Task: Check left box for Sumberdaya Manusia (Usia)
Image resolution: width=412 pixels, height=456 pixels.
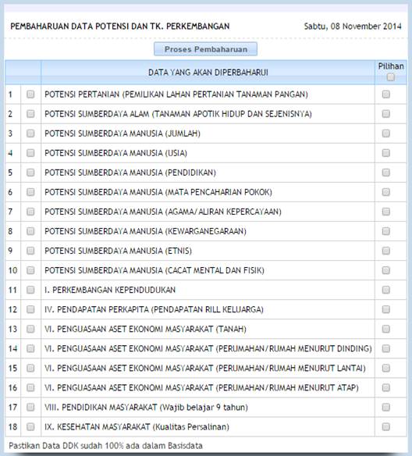Action: pos(30,153)
